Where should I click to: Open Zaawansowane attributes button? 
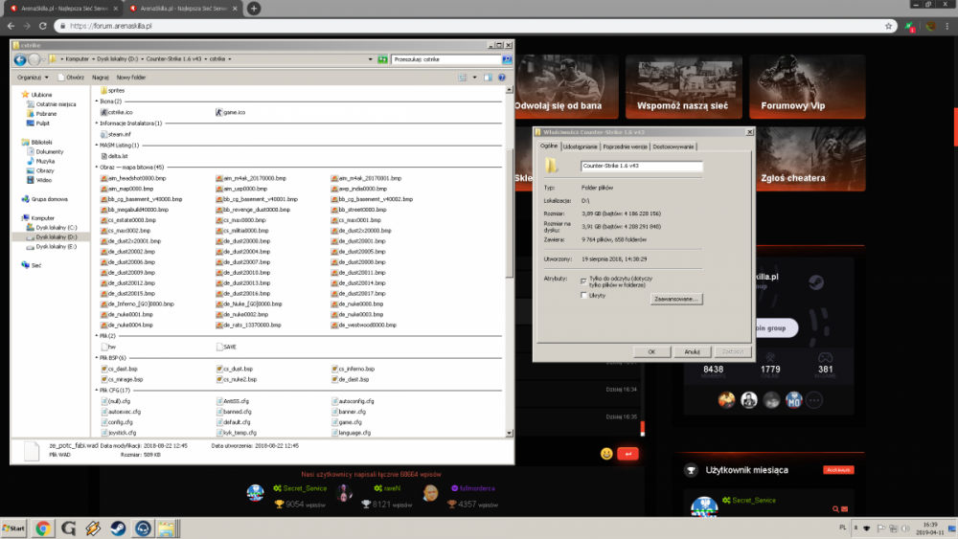coord(675,299)
